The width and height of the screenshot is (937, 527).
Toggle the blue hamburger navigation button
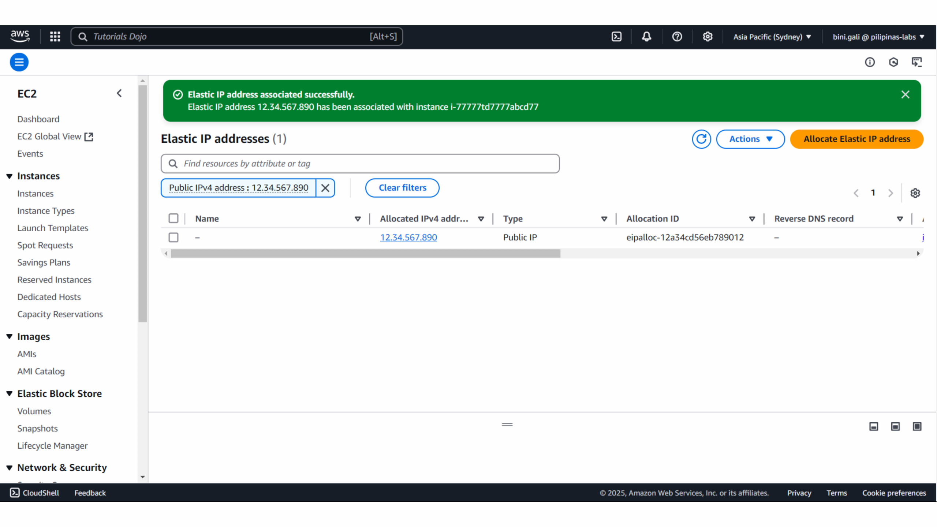click(19, 62)
